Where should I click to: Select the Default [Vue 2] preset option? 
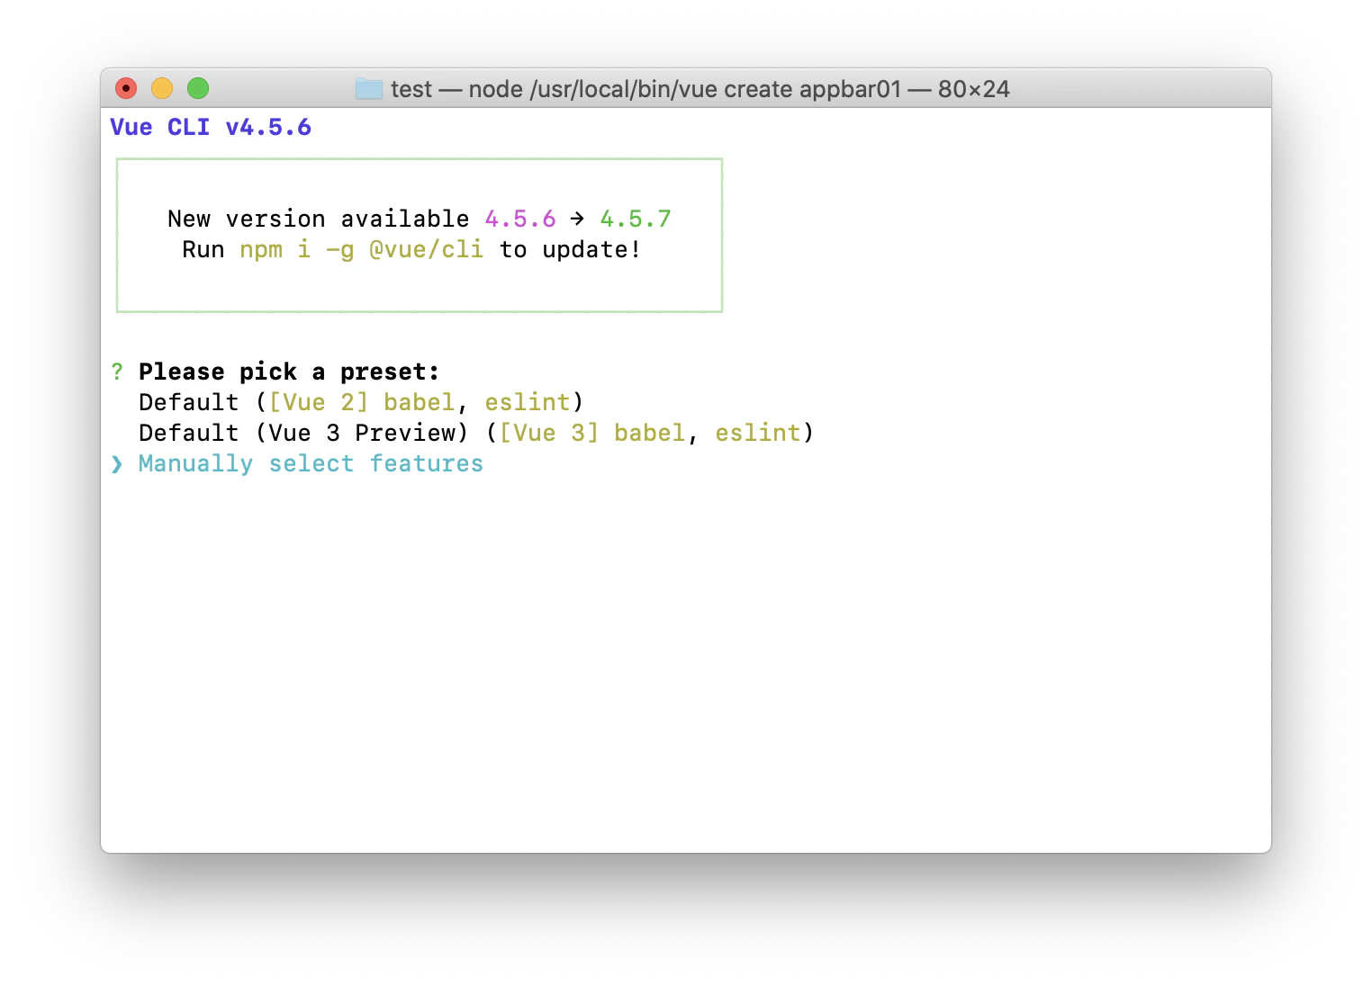click(x=359, y=402)
